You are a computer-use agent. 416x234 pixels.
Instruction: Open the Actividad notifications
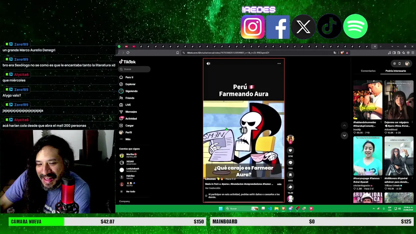pos(128,119)
